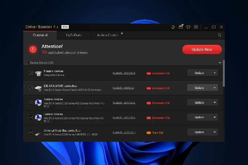This screenshot has width=248, height=165.
Task: Open Update dropdown arrow for Root Port #1
Action: coord(215,103)
